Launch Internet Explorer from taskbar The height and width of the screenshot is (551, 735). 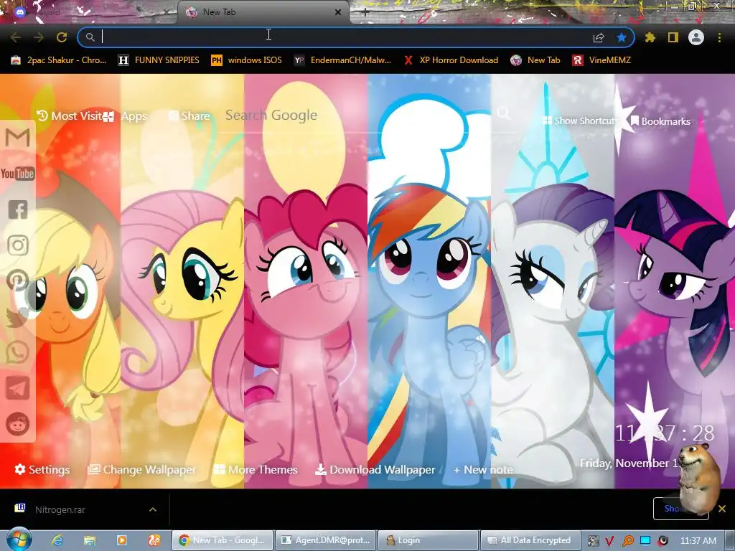tap(57, 540)
